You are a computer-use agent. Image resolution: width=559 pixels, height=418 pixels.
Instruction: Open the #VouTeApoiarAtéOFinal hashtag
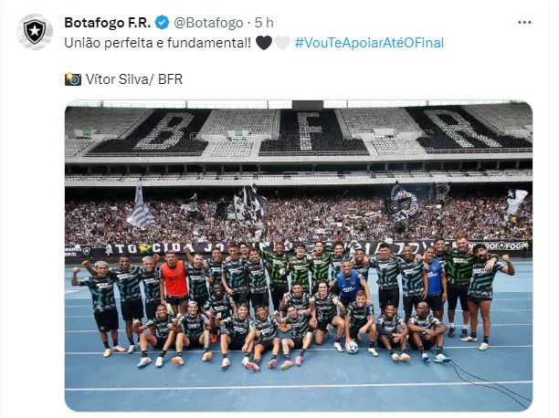(369, 43)
